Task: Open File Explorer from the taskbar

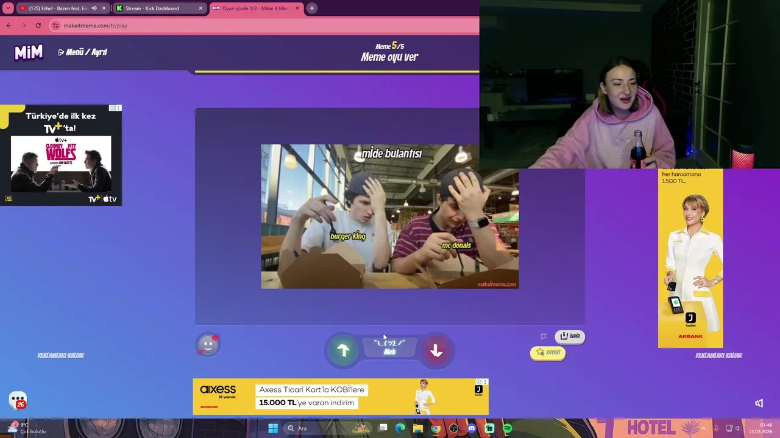Action: coord(418,428)
